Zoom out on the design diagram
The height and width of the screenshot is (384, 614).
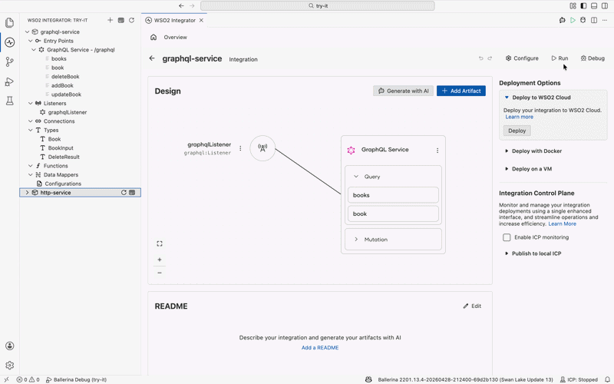(160, 273)
